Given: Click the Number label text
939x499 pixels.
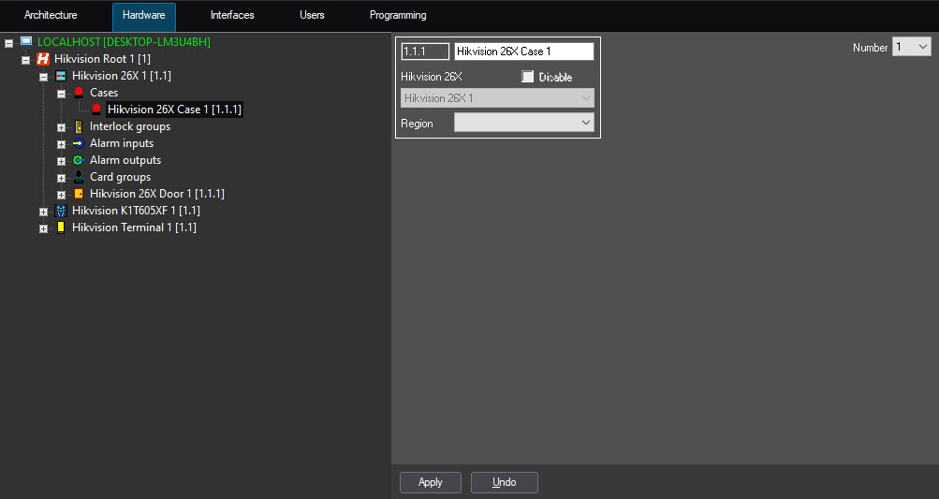Looking at the screenshot, I should 870,48.
